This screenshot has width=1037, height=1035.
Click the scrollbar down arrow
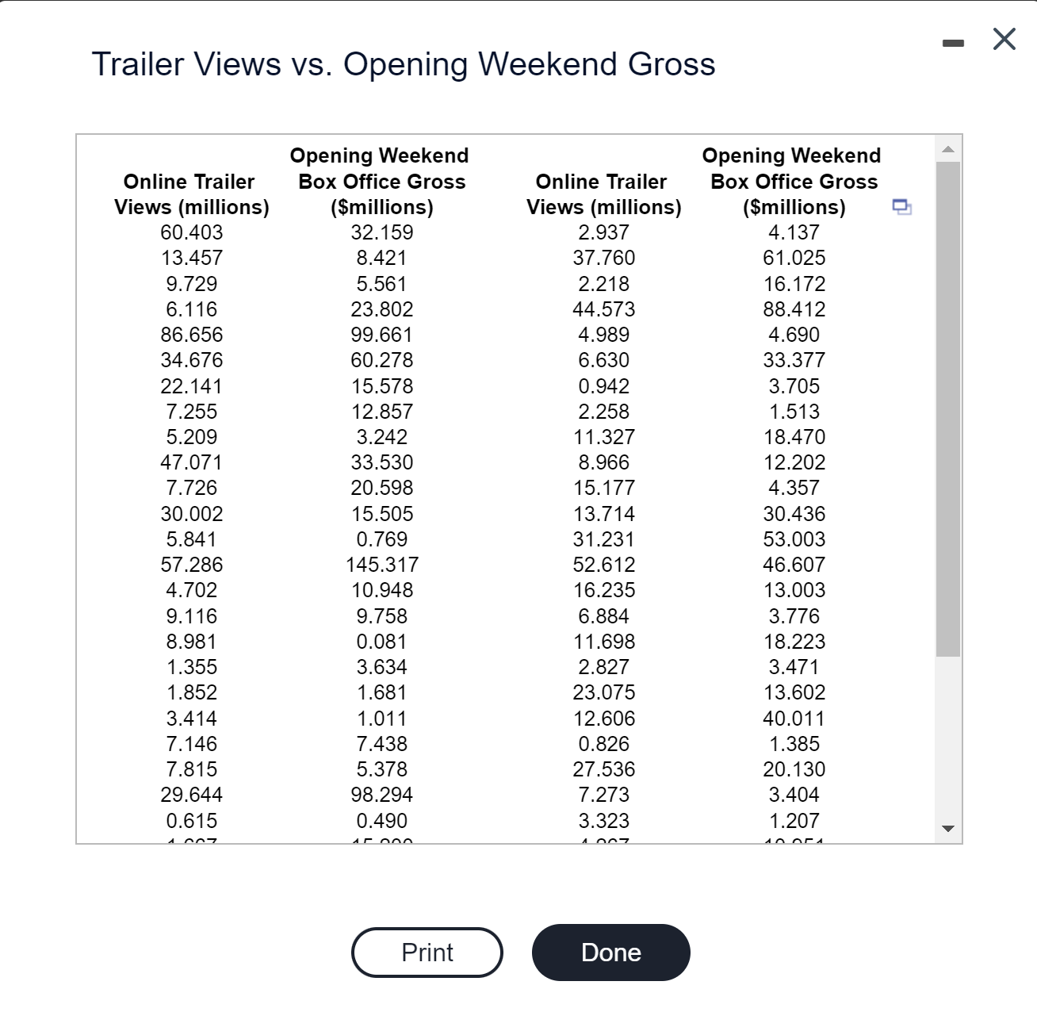click(949, 830)
